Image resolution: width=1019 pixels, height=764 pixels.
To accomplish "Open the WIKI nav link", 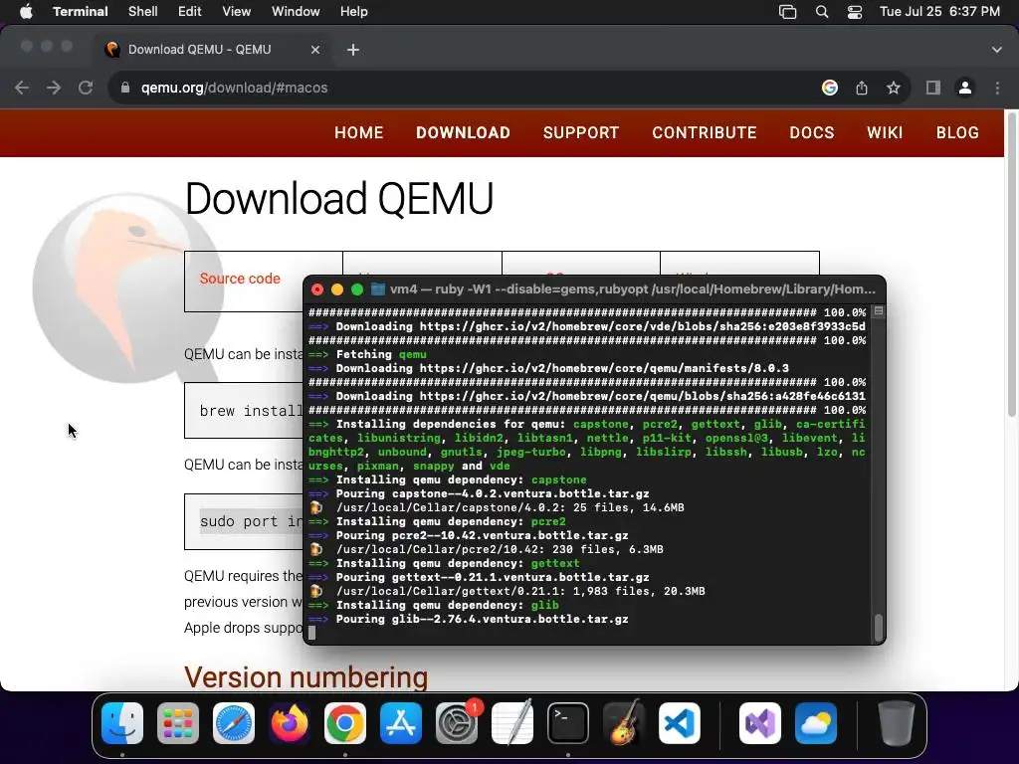I will 885,132.
